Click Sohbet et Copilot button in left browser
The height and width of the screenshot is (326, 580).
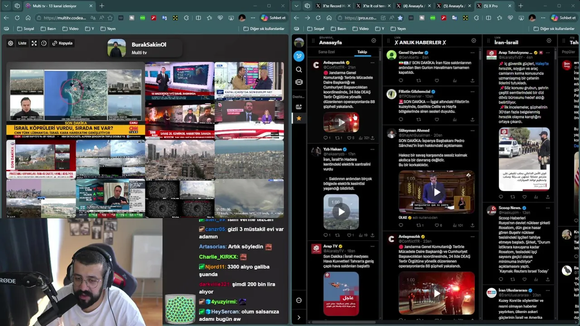click(x=273, y=18)
